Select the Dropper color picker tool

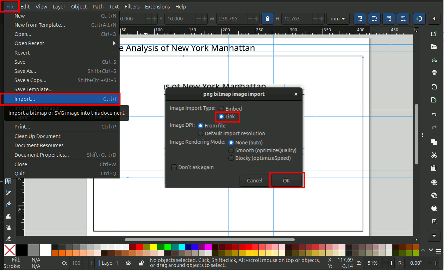(x=8, y=193)
